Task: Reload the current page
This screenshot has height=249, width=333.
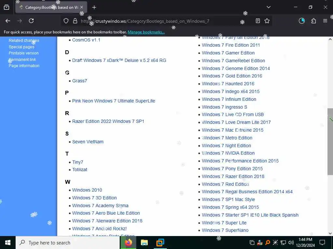Action: [x=31, y=21]
